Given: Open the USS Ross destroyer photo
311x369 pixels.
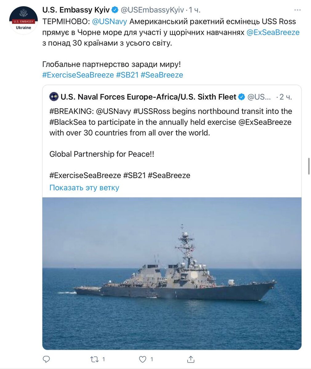Looking at the screenshot, I should pyautogui.click(x=172, y=273).
